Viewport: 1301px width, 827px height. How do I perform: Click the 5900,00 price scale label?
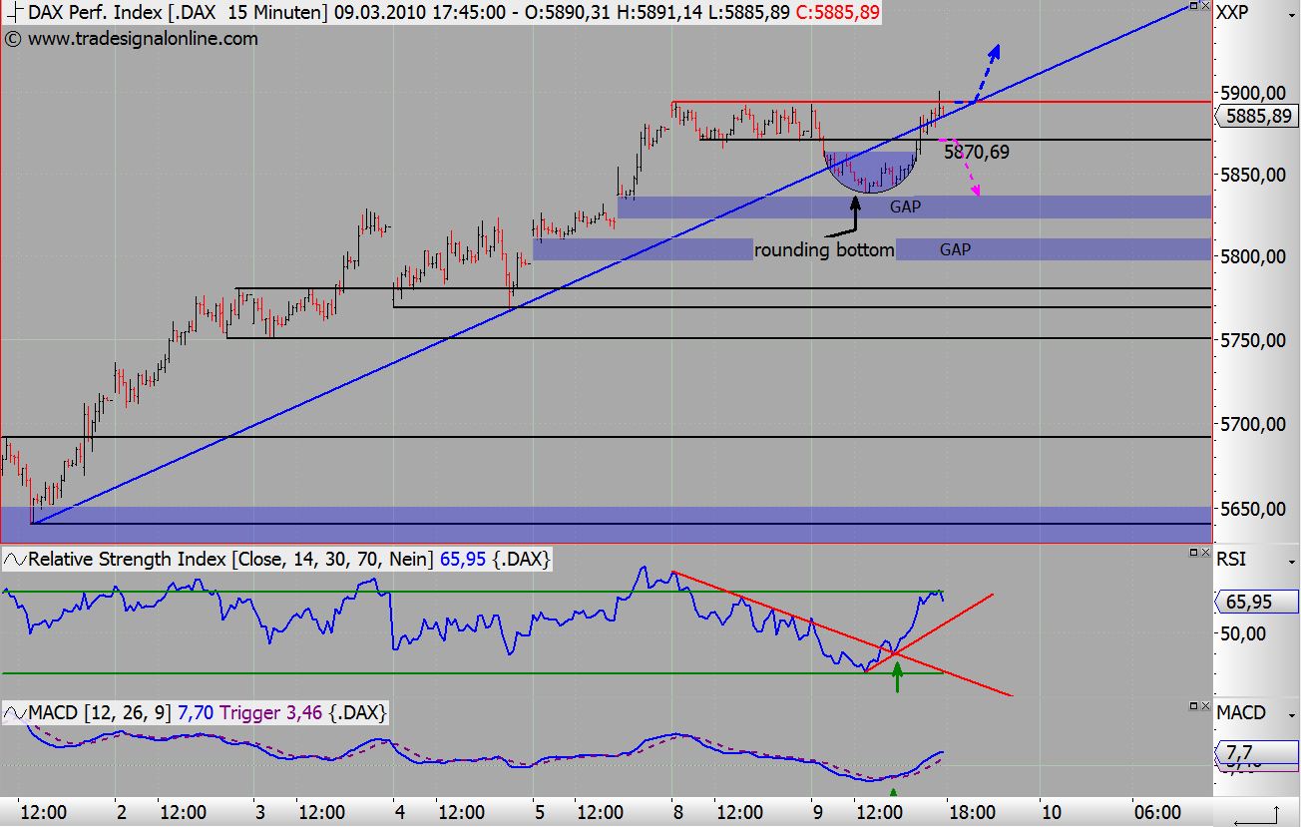tap(1254, 93)
